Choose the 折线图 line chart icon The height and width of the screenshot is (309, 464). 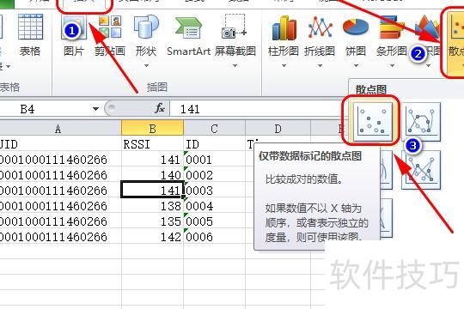pos(320,27)
